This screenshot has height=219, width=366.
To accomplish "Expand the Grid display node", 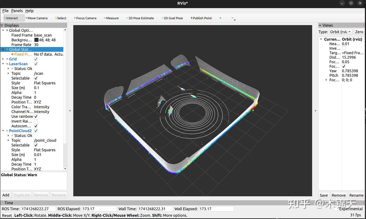I will click(x=3, y=59).
